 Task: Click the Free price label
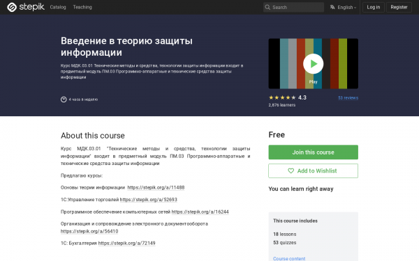pyautogui.click(x=277, y=135)
